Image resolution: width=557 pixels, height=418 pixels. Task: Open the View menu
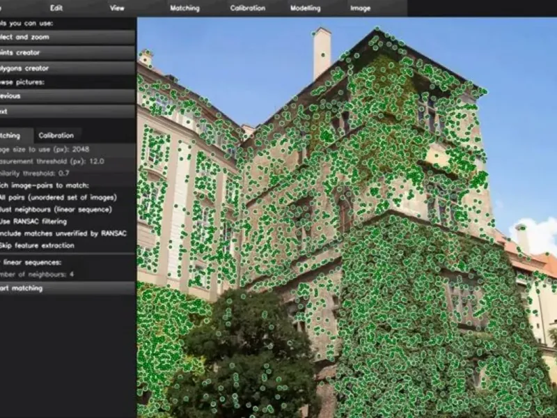coord(118,8)
